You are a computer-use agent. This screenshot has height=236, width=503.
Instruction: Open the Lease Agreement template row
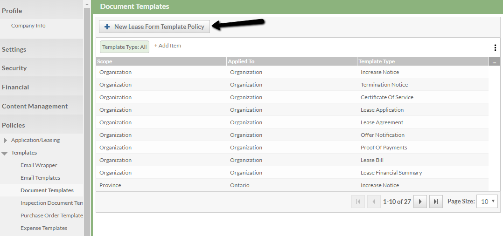pos(382,122)
